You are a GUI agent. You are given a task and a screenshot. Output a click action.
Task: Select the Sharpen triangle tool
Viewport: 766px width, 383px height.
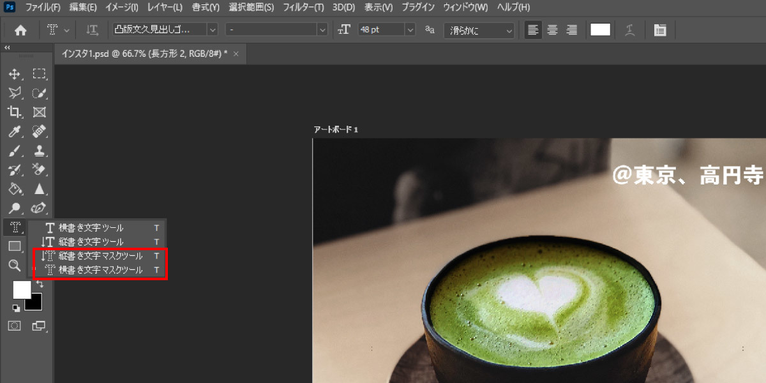pyautogui.click(x=39, y=189)
